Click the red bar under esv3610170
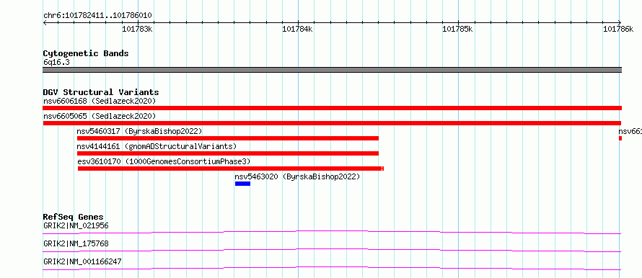Screen dimensions: 642x278 231,169
